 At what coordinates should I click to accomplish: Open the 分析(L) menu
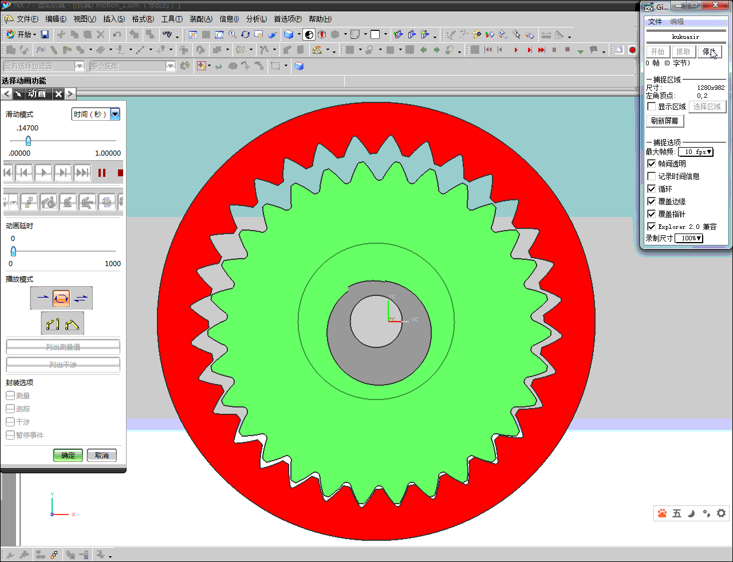257,19
